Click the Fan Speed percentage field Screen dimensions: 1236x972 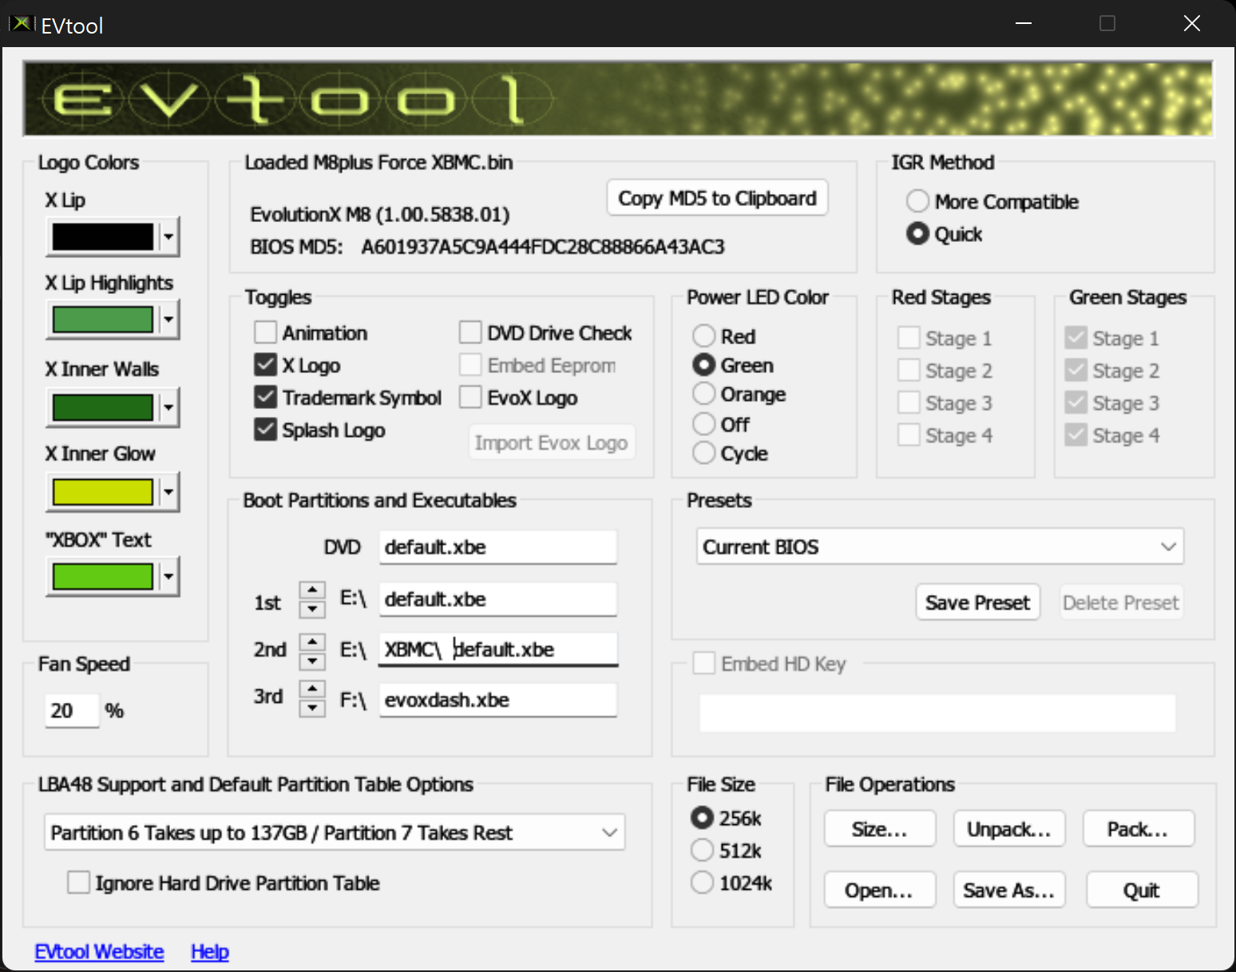click(72, 710)
